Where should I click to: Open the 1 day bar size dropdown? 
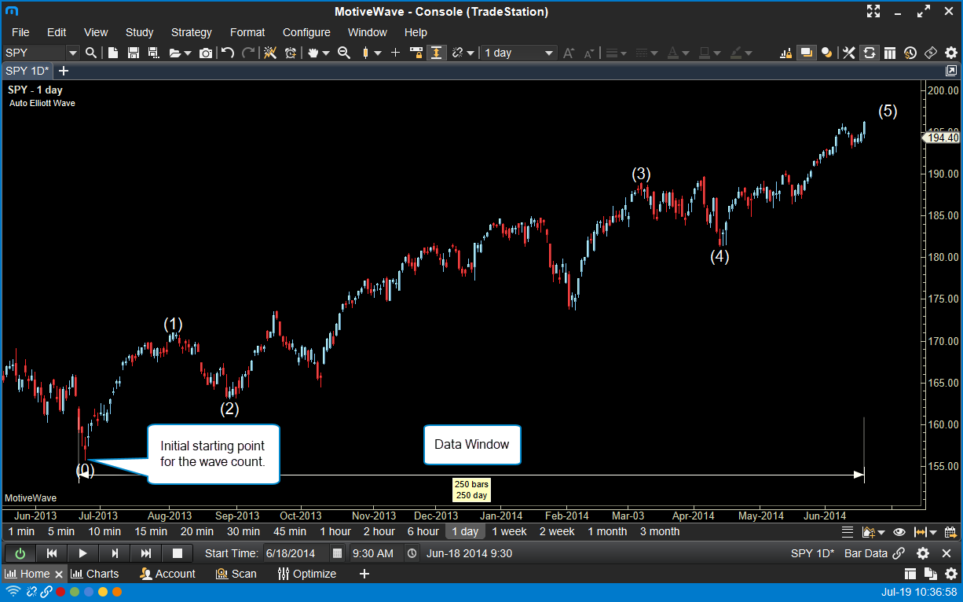(x=519, y=53)
